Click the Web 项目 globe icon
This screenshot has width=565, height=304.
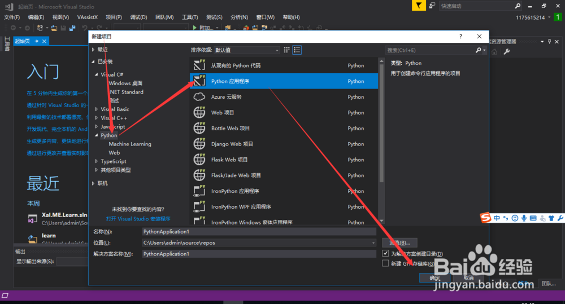[199, 112]
